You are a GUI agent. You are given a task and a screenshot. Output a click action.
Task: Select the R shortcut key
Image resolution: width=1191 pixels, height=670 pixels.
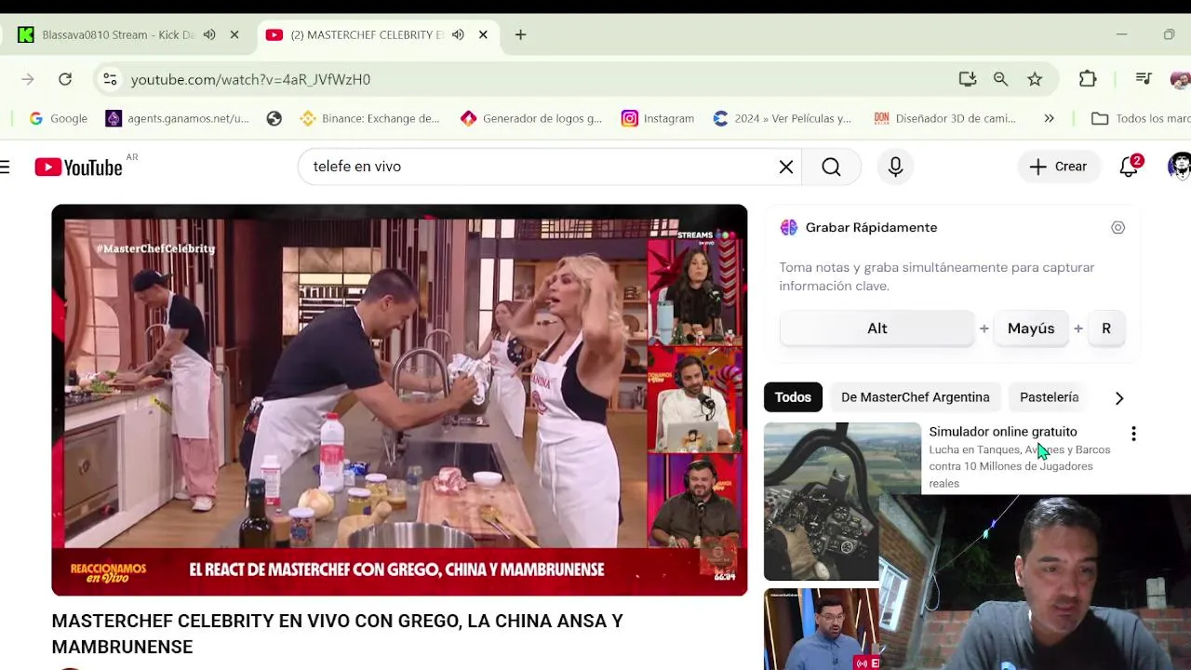[x=1106, y=328]
